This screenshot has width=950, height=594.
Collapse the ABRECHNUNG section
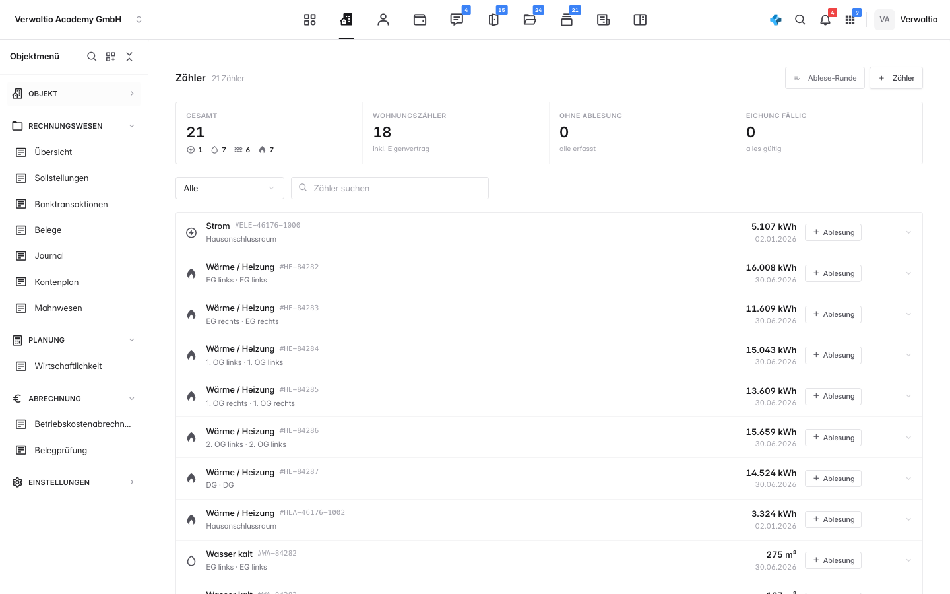[x=74, y=399]
